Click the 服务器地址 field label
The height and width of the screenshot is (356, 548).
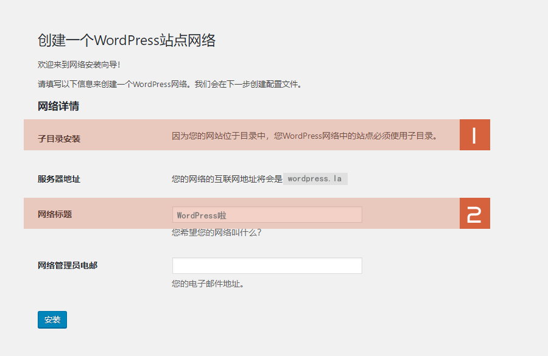[58, 178]
